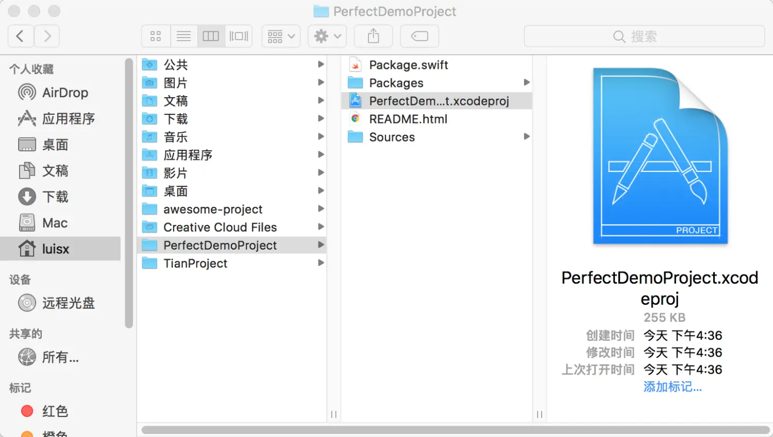The width and height of the screenshot is (773, 437).
Task: Expand the Packages folder arrow
Action: pos(527,82)
